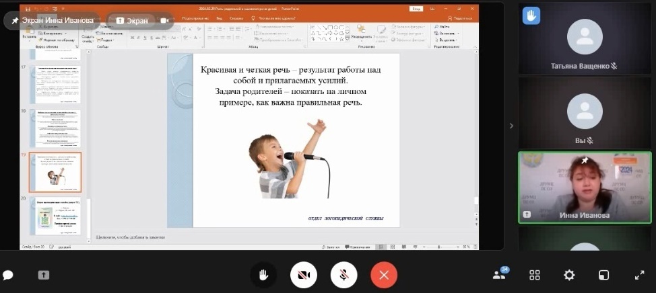Switch to grid layout view
This screenshot has height=293, width=656.
(535, 275)
